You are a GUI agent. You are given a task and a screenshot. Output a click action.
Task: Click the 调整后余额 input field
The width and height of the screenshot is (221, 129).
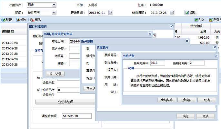pyautogui.click(x=77, y=116)
